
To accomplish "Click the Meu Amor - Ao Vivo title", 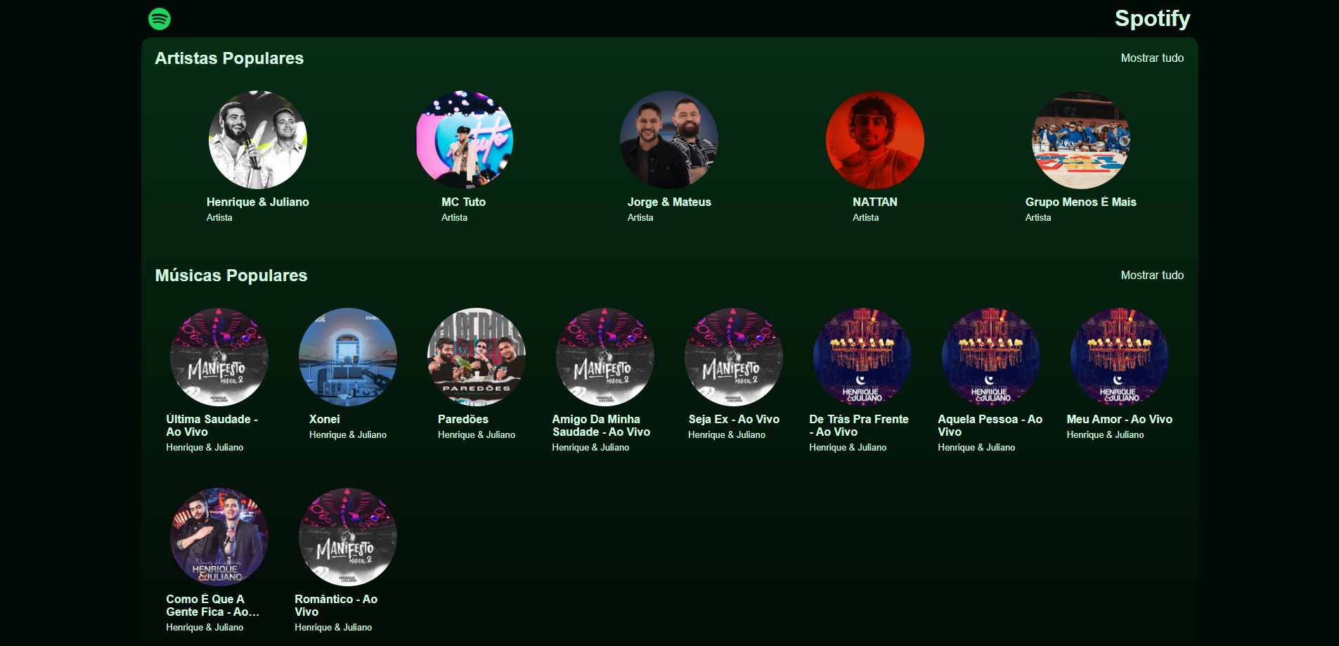I will coord(1120,419).
